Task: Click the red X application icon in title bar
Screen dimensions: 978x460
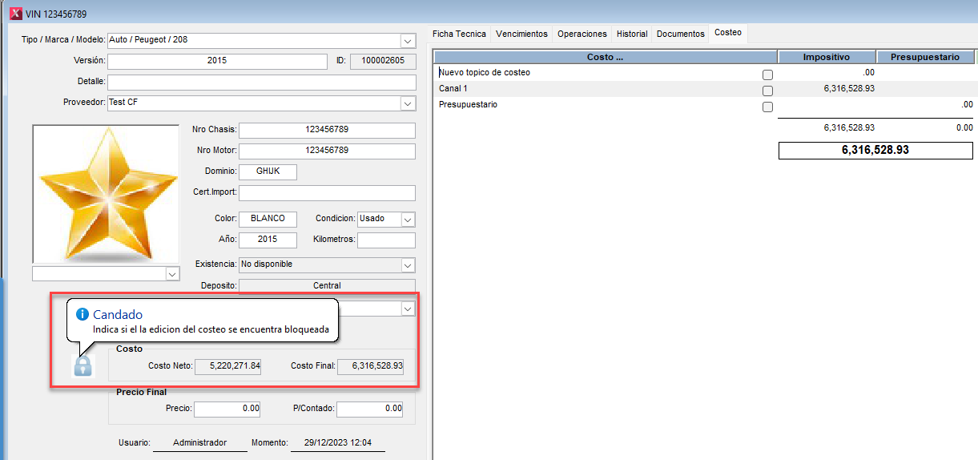Action: coord(14,14)
